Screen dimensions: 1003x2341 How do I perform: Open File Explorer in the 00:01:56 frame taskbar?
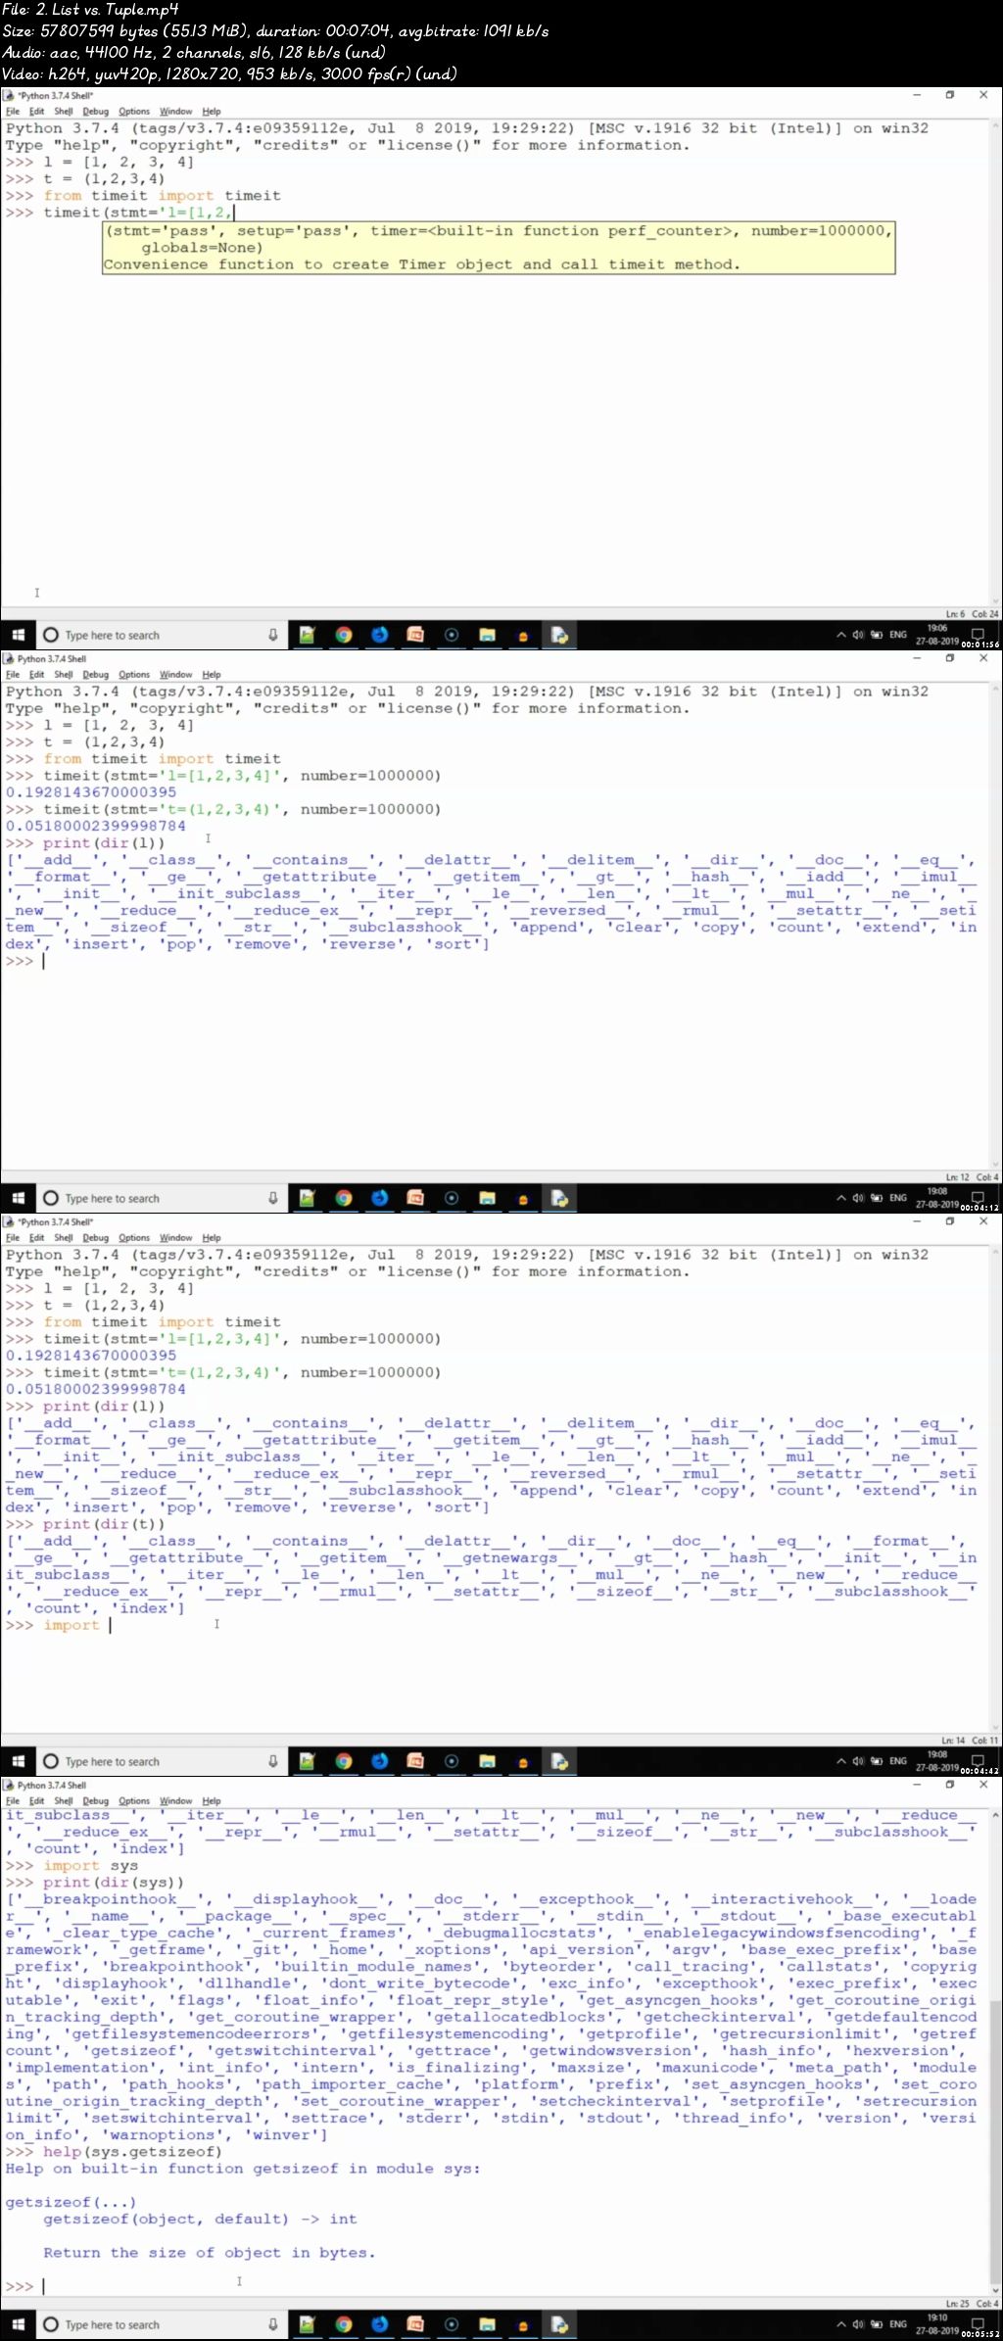click(487, 635)
